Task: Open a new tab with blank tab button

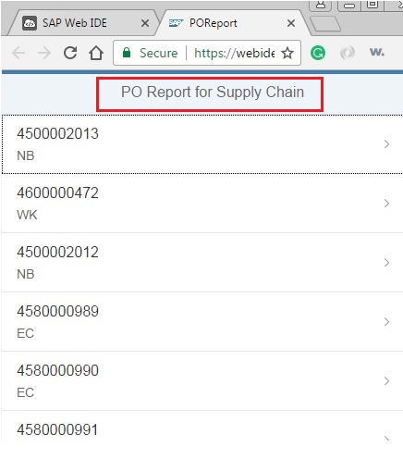Action: pos(324,24)
